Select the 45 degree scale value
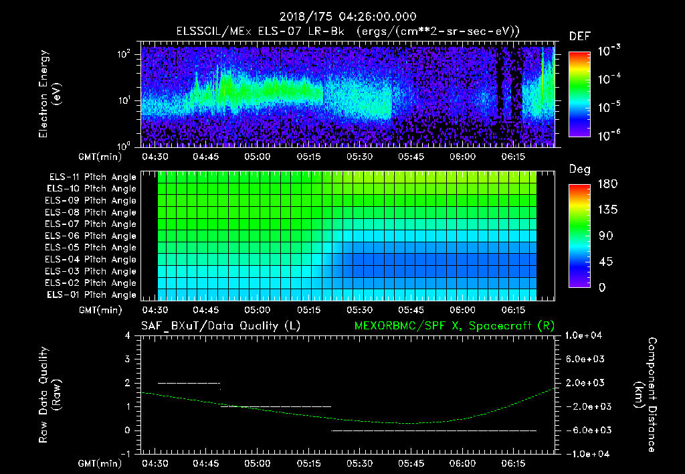 click(x=606, y=262)
